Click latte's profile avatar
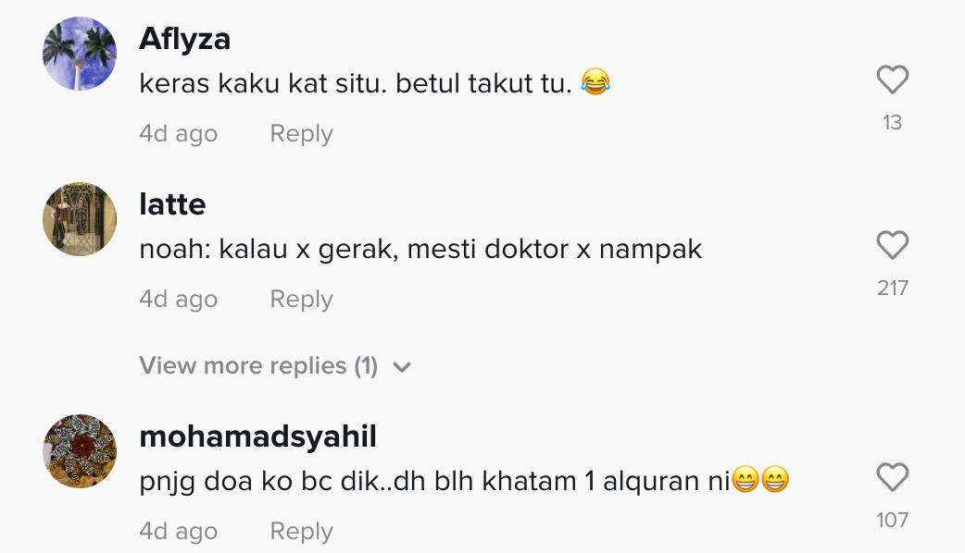 point(80,219)
